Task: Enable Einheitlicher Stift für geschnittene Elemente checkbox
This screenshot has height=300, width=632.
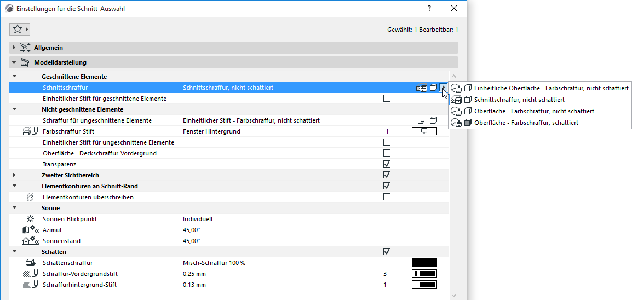Action: (387, 99)
